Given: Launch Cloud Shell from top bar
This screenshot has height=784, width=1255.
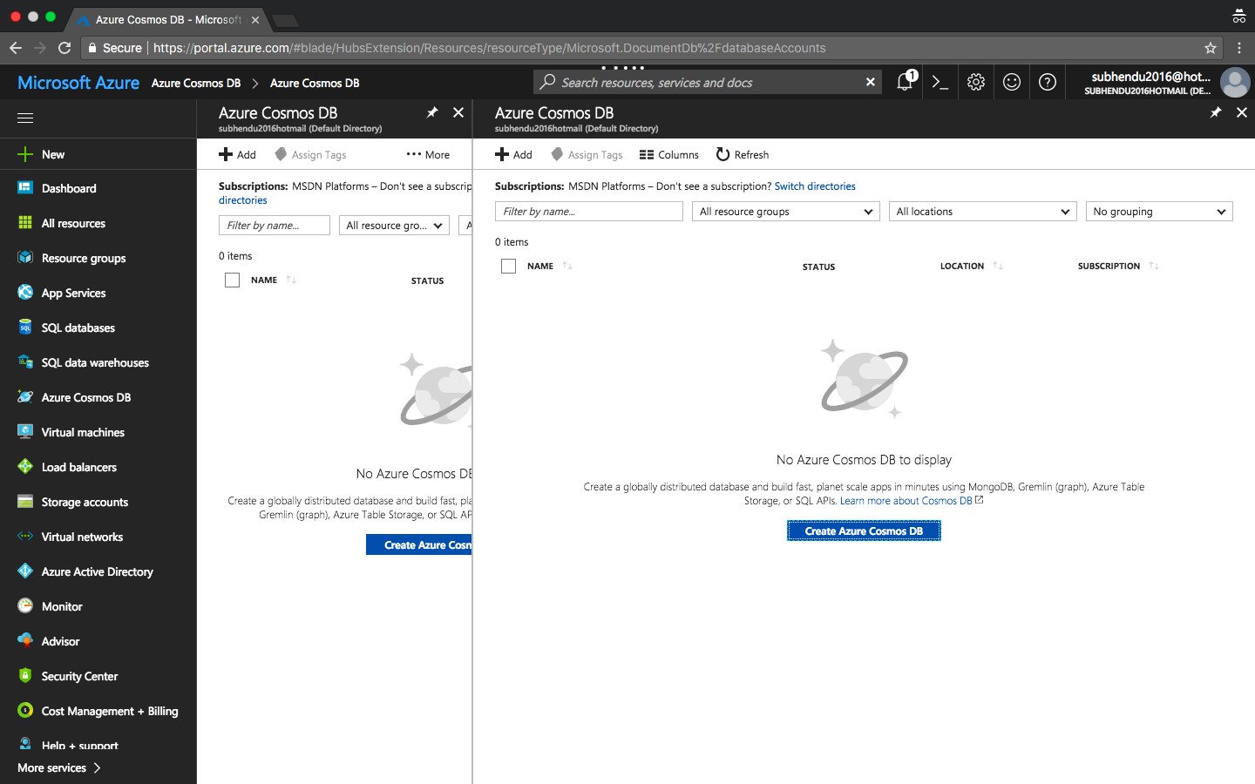Looking at the screenshot, I should click(940, 82).
